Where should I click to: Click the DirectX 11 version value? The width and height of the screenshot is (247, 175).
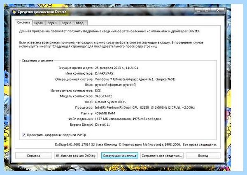[103, 125]
